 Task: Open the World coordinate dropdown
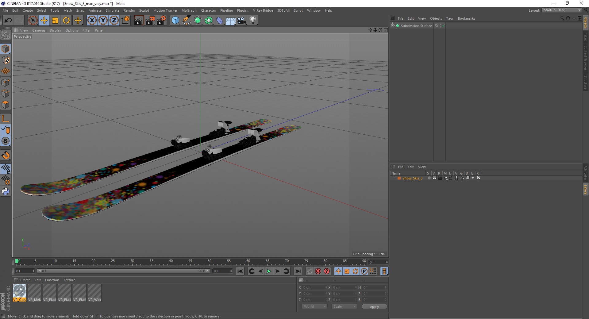(314, 306)
